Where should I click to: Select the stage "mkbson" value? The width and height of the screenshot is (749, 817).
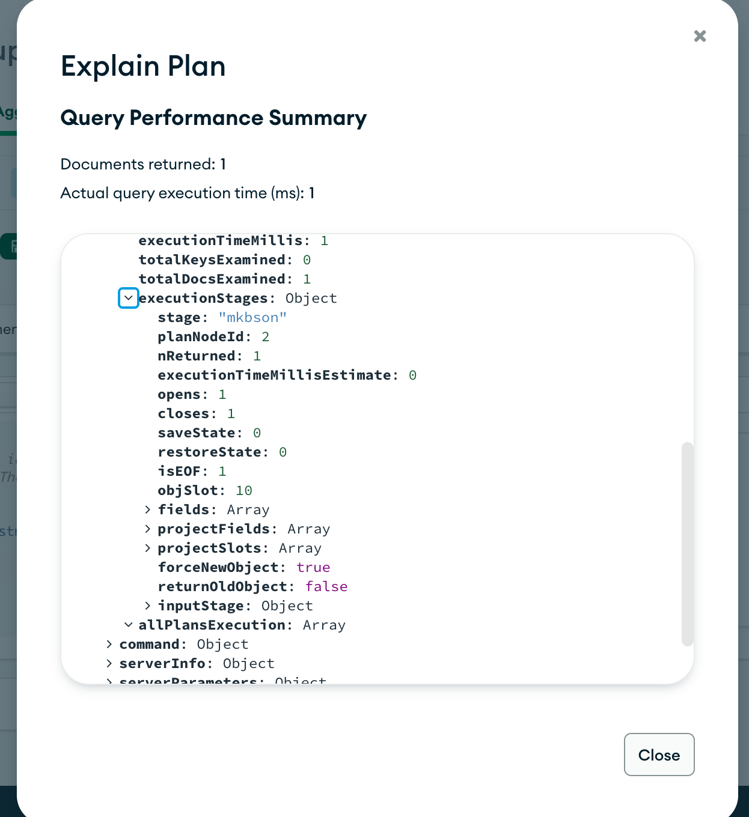[252, 317]
